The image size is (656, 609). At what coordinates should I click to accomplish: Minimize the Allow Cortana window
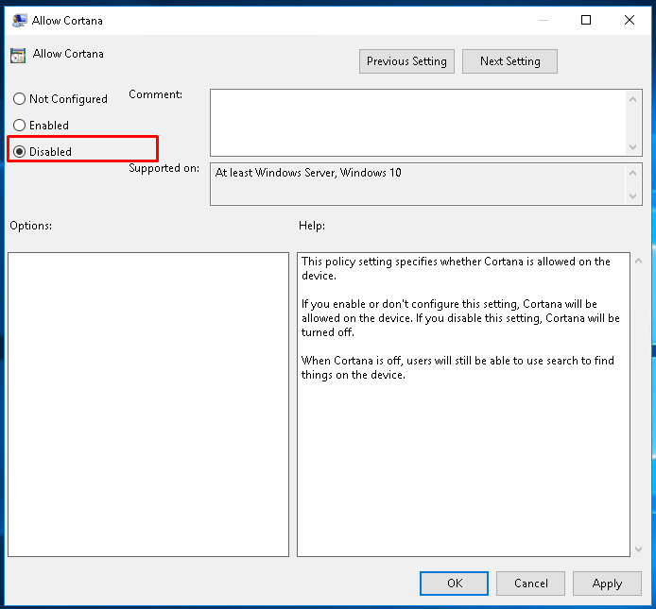tap(543, 20)
